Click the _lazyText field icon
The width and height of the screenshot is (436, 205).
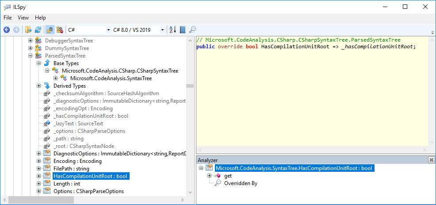click(x=47, y=124)
